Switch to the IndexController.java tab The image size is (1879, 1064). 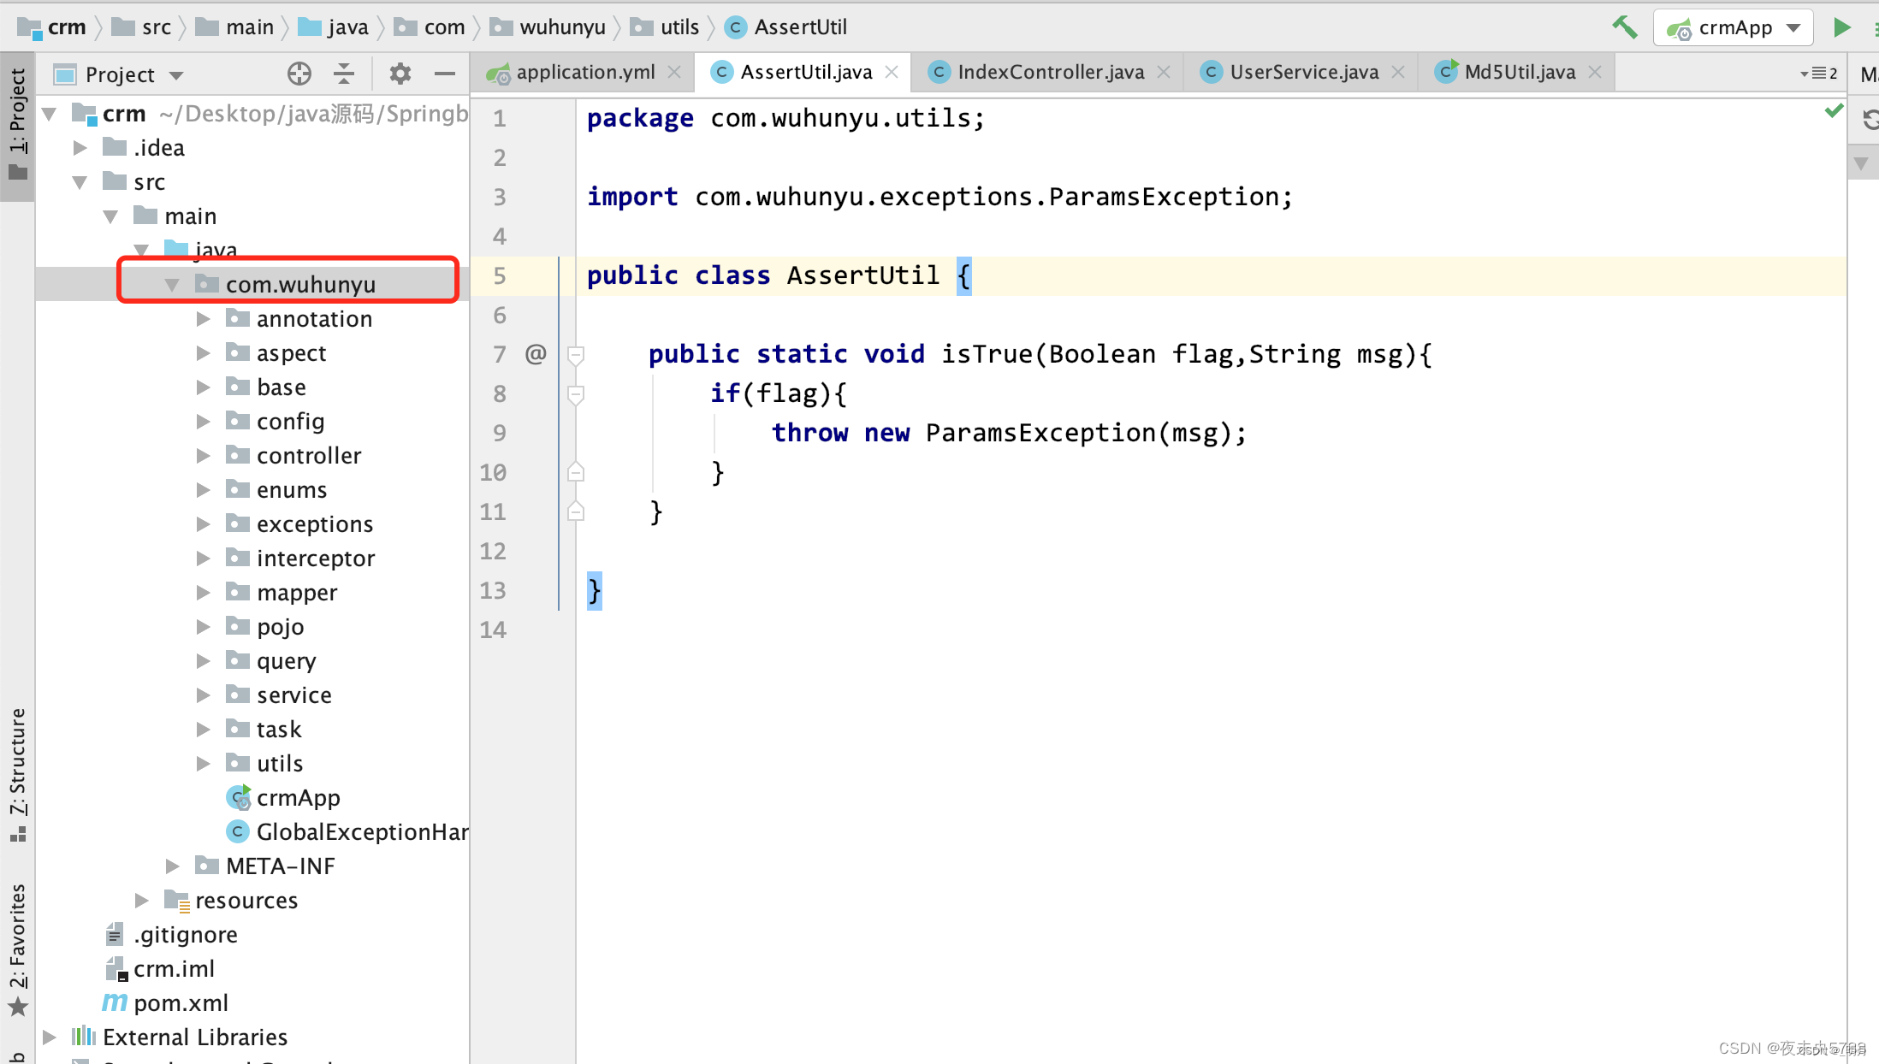pos(1050,72)
